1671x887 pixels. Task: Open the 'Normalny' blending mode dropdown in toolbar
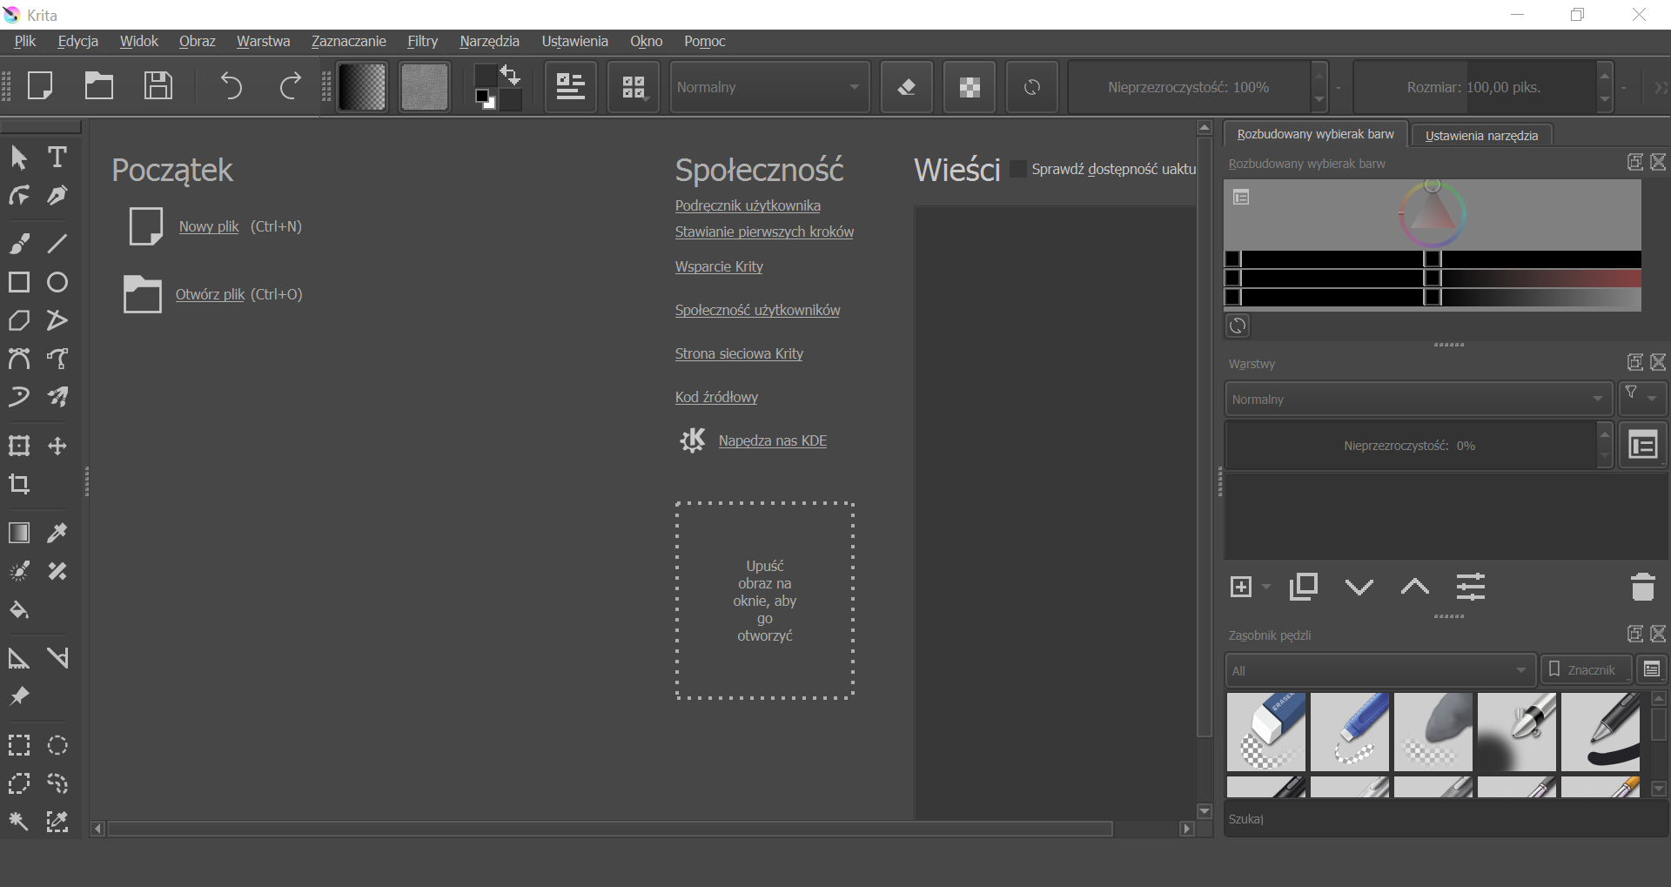pyautogui.click(x=768, y=87)
